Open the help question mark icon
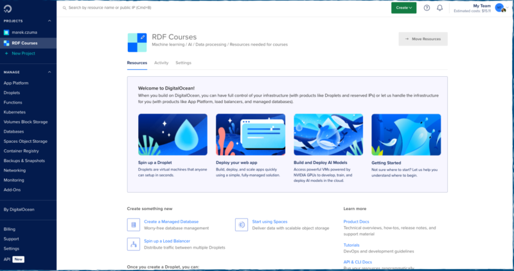The height and width of the screenshot is (271, 514). point(427,8)
